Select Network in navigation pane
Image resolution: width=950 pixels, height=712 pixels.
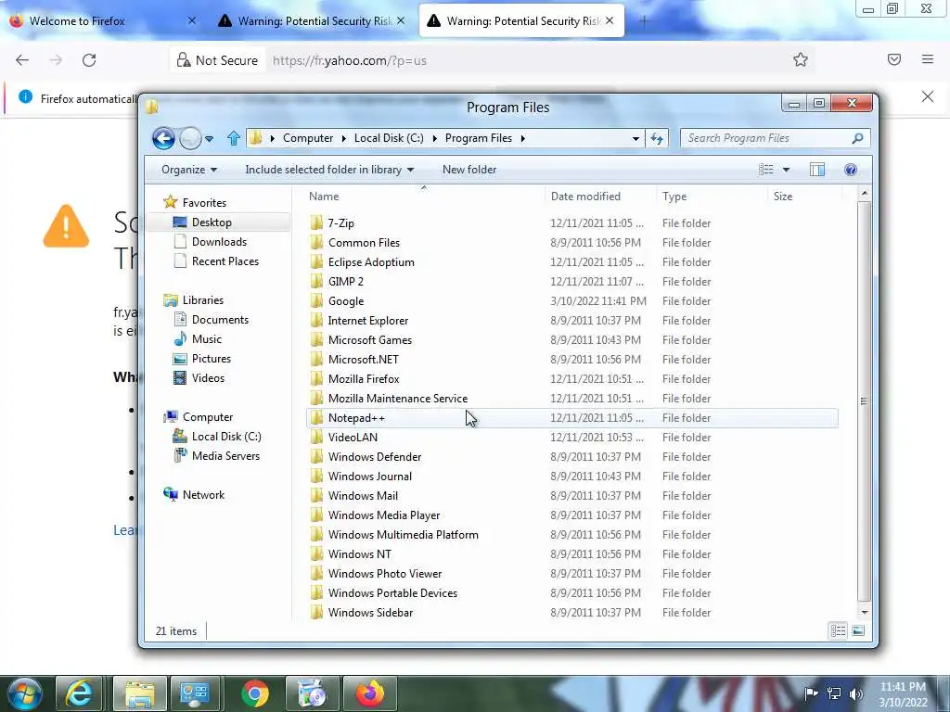click(x=203, y=495)
